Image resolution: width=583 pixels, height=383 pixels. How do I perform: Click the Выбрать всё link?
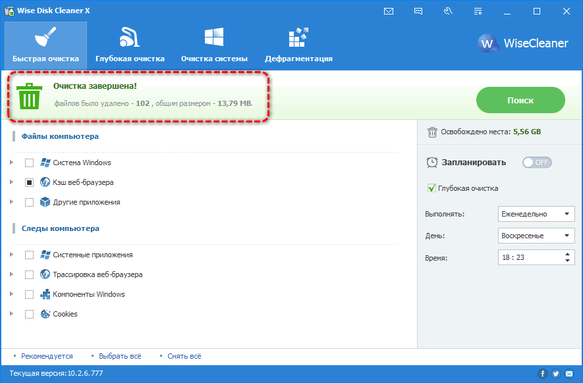[x=120, y=356]
